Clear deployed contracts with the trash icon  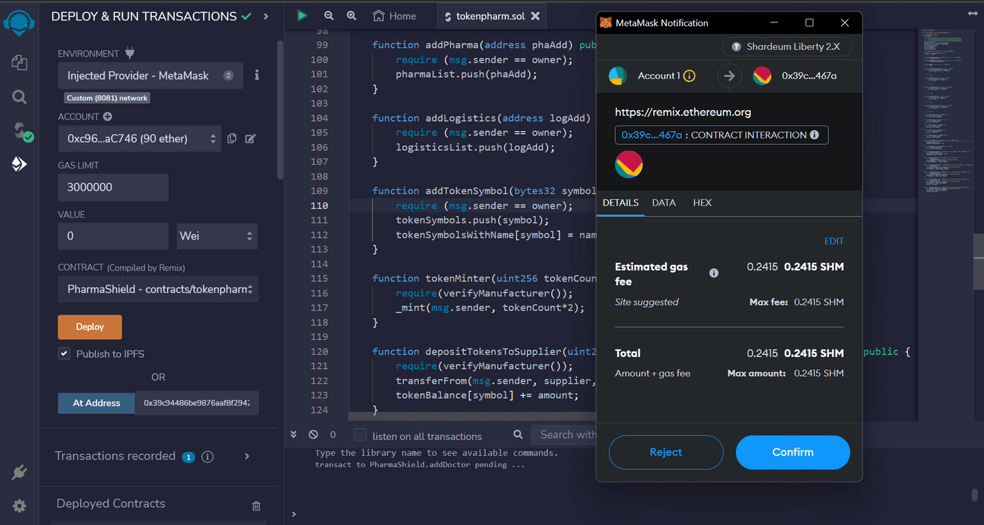[256, 506]
